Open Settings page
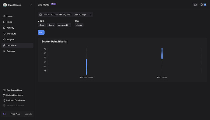This screenshot has height=120, width=210. tap(17, 51)
